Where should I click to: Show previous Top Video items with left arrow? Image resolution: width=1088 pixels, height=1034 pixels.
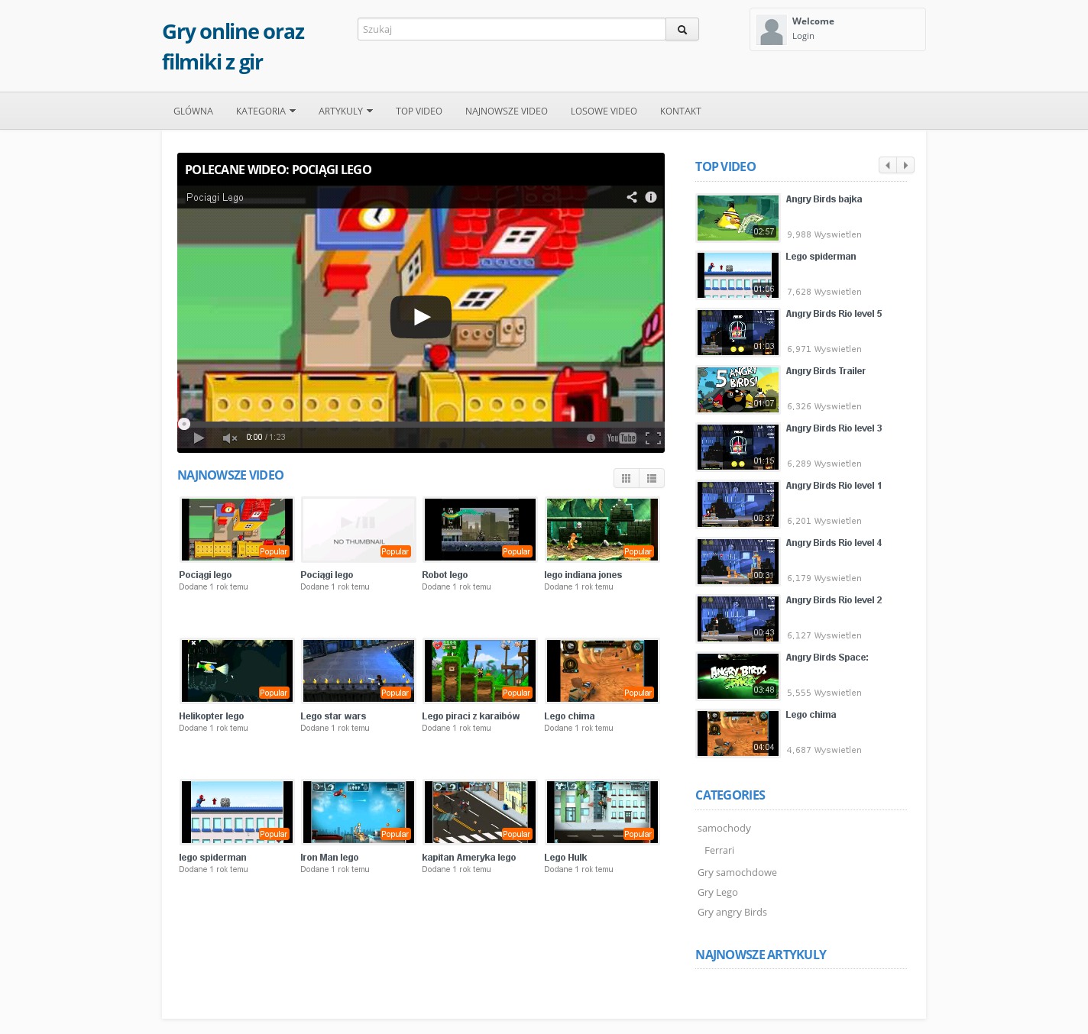(x=887, y=166)
